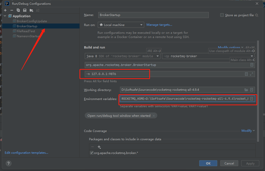265x171 pixels.
Task: Open the Run on Local machine dropdown
Action: click(121, 25)
